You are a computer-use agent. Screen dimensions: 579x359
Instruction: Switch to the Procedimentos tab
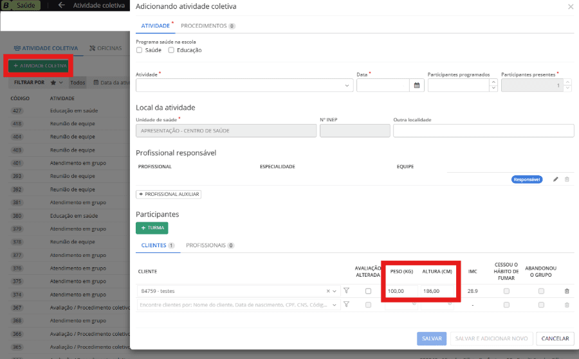[207, 26]
